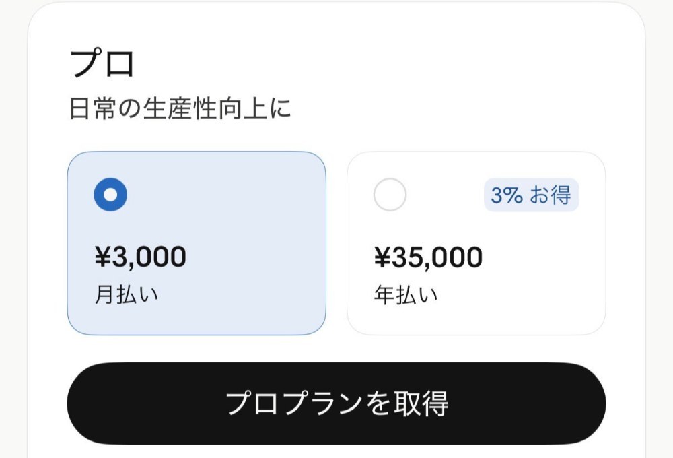Click the yen symbol before 3,000
This screenshot has width=673, height=458.
[x=102, y=257]
